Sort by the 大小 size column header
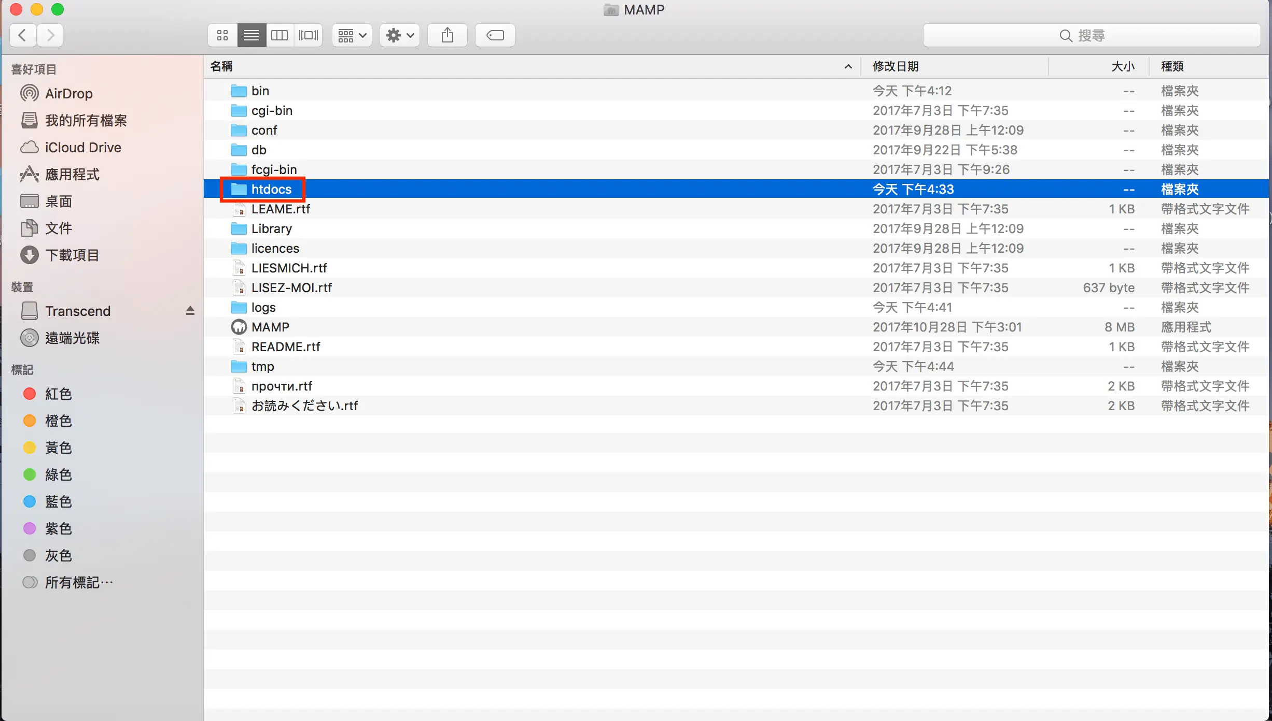 point(1099,66)
